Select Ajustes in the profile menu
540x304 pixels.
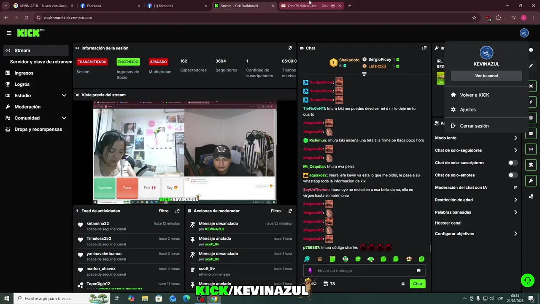tap(486, 109)
